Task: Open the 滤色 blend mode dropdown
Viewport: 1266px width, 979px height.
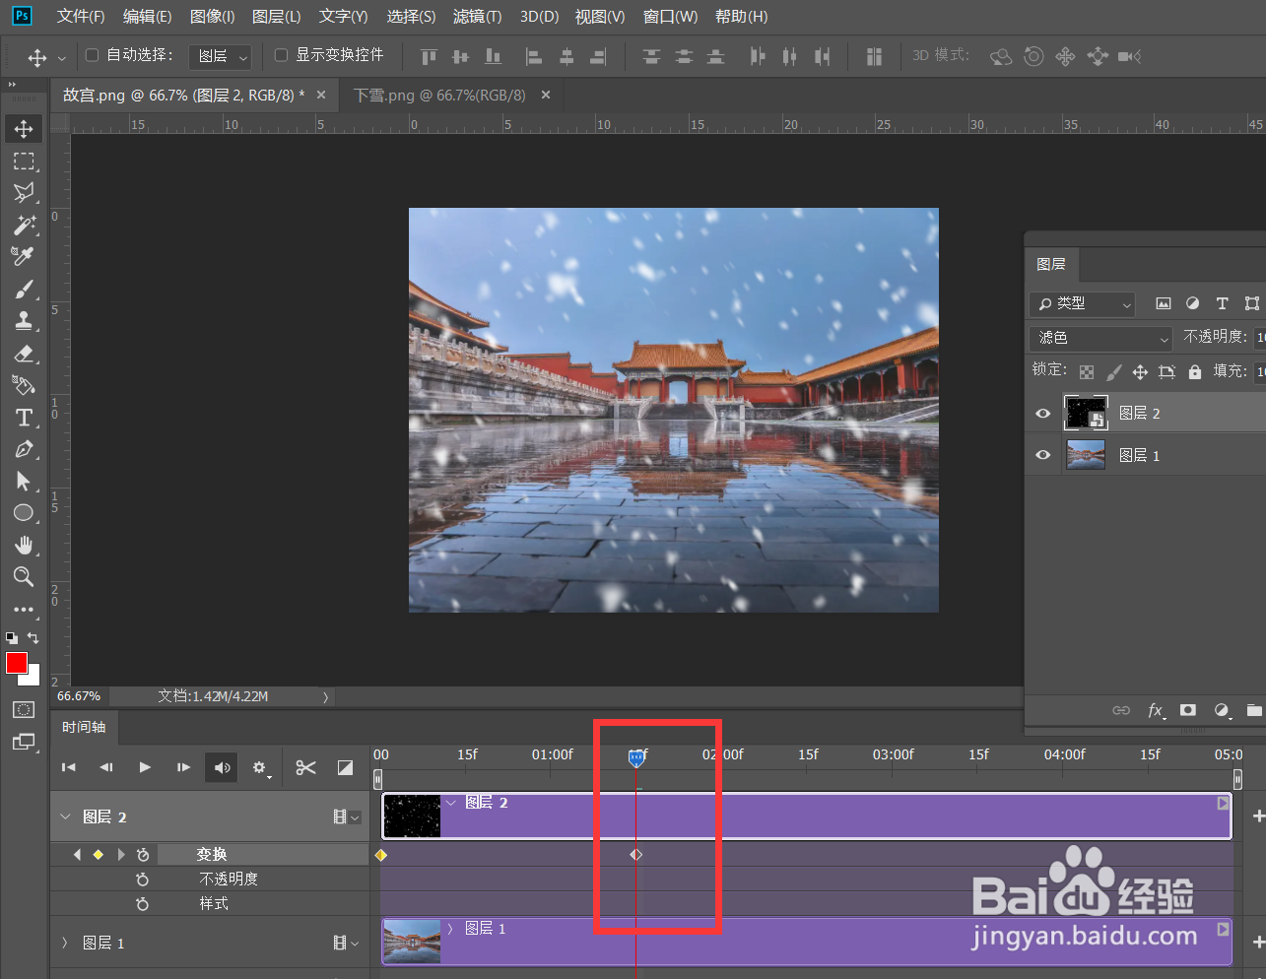Action: (x=1099, y=337)
